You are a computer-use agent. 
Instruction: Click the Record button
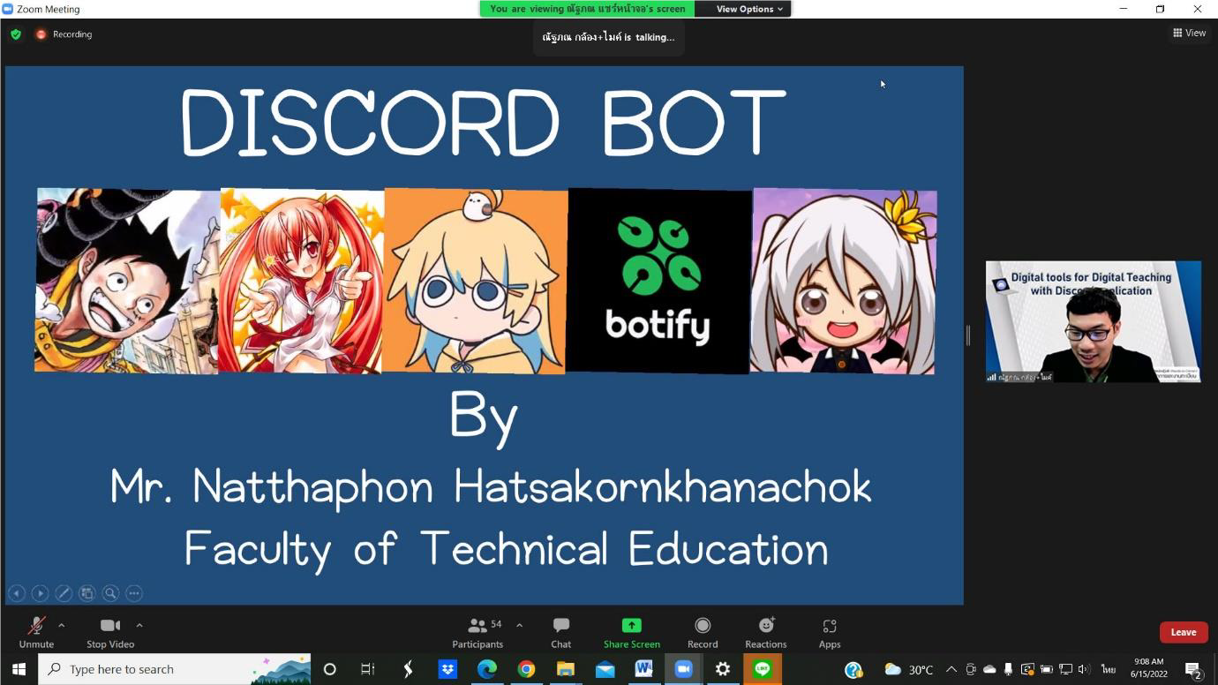[x=703, y=632]
